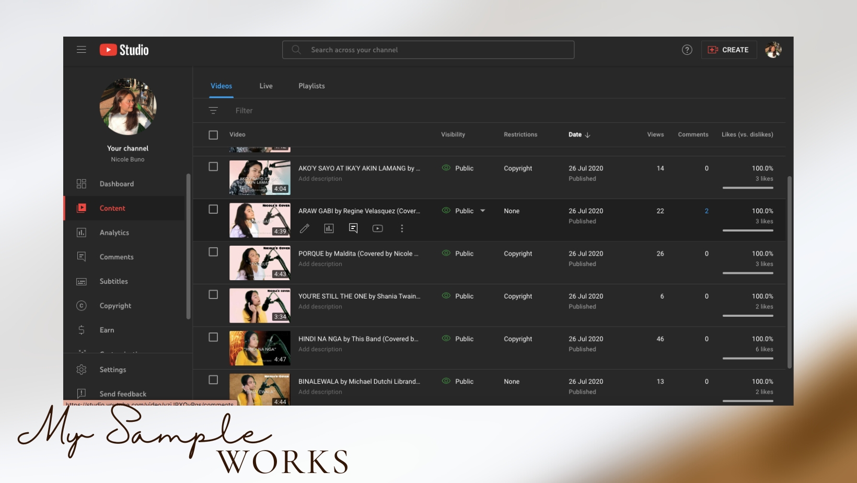Open three-dot options for ARAW GABI
The width and height of the screenshot is (857, 483).
402,228
